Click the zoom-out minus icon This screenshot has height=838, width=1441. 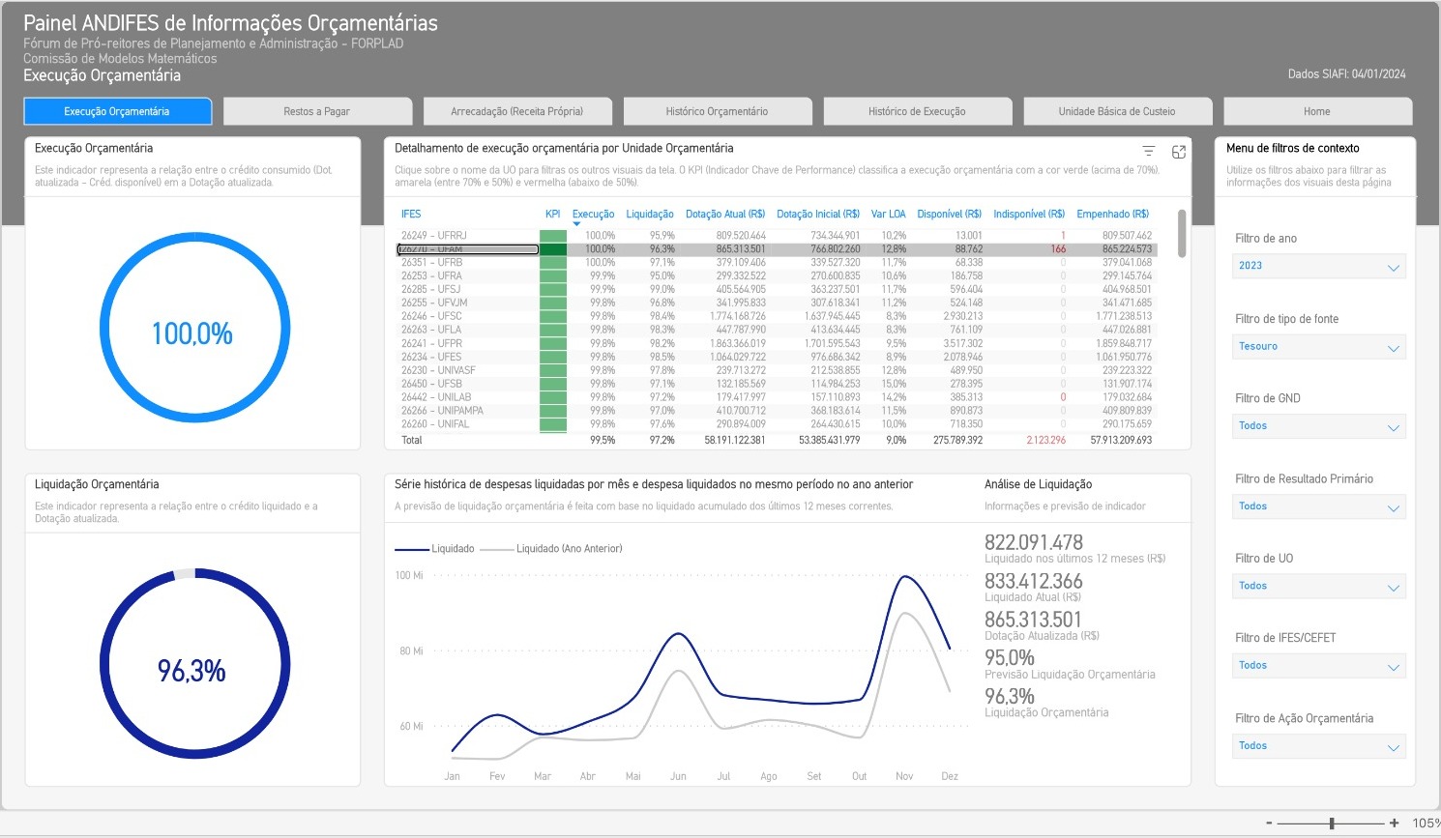click(1269, 824)
